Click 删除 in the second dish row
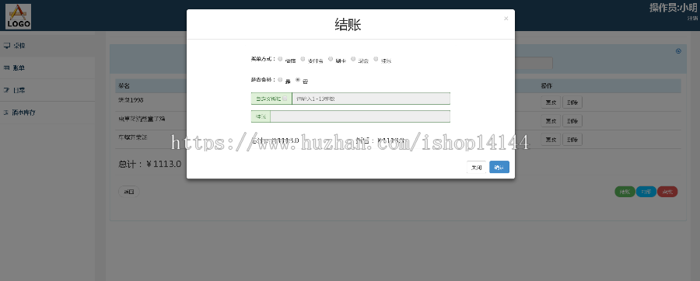 [572, 120]
